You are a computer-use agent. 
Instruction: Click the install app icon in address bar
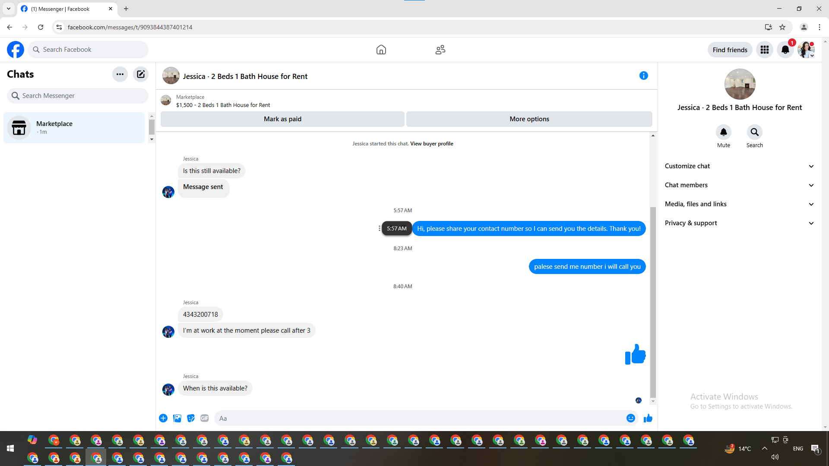(768, 27)
